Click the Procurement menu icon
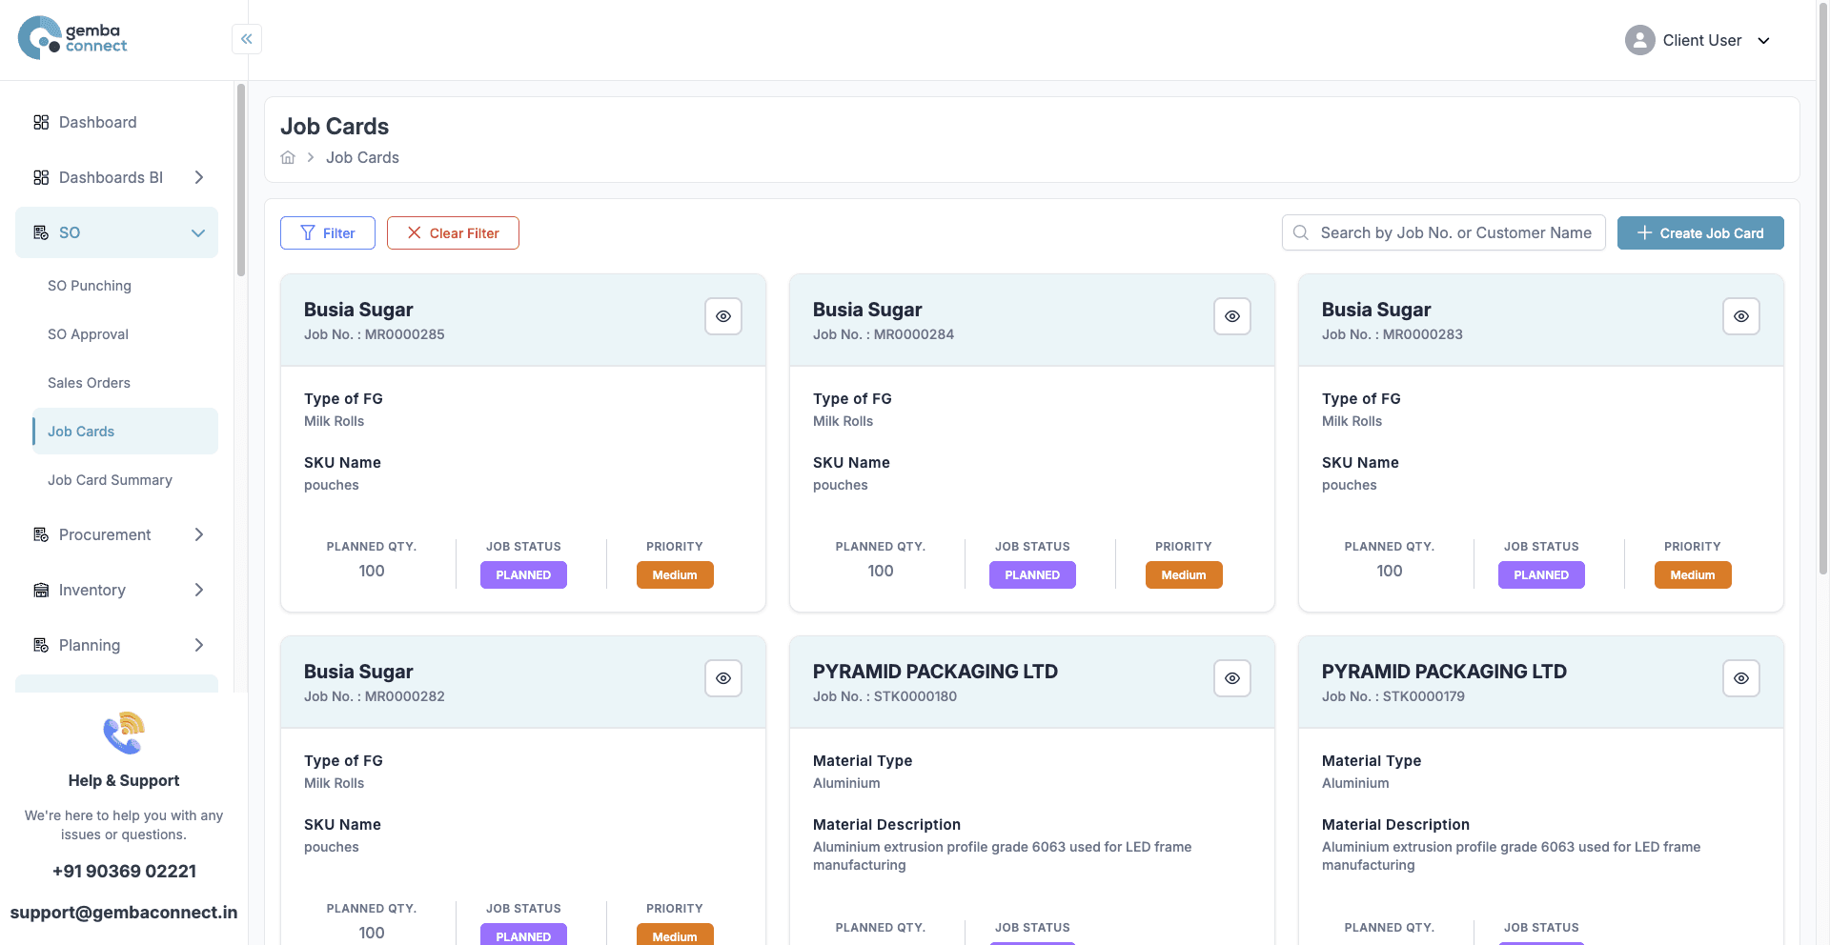 (x=41, y=534)
